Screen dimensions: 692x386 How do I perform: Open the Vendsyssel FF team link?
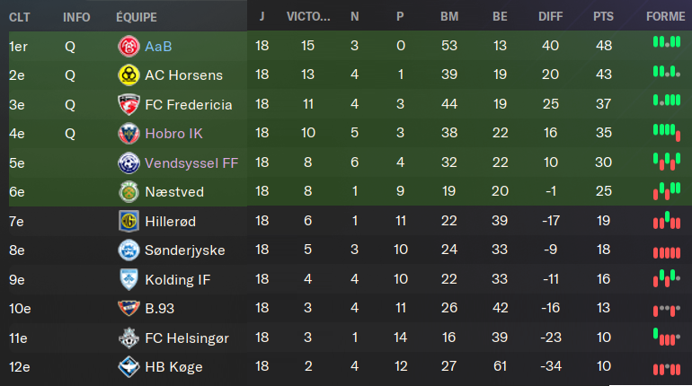[x=191, y=163]
